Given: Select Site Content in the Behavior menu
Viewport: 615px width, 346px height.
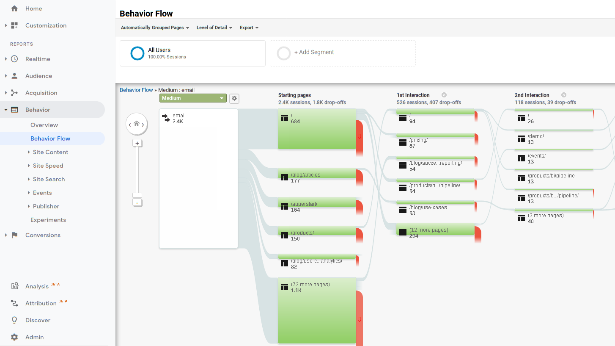Looking at the screenshot, I should tap(51, 152).
